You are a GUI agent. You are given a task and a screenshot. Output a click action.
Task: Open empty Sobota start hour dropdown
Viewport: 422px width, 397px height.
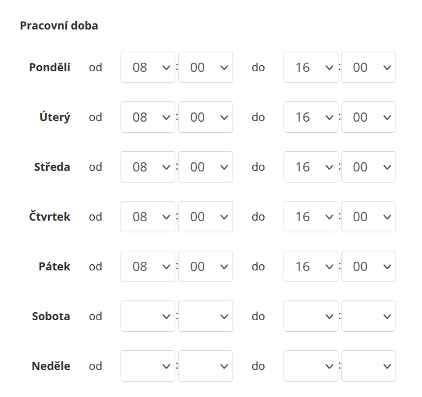(x=148, y=316)
